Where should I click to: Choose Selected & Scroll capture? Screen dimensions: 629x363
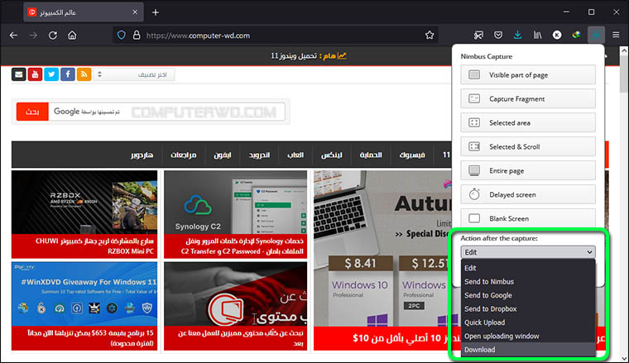(x=528, y=146)
